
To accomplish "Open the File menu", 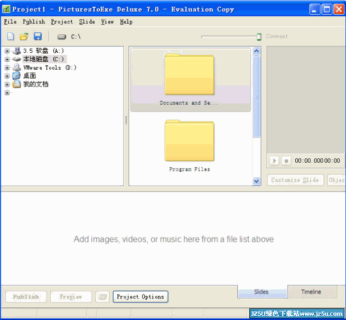I will [x=10, y=22].
